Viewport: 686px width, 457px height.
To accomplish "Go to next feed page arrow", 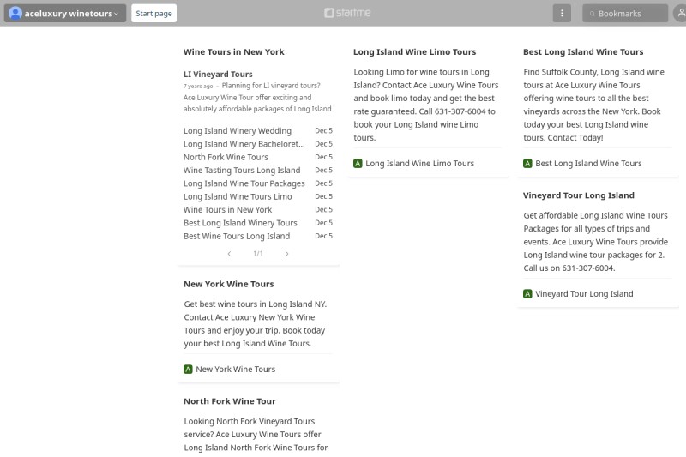I will click(x=286, y=254).
